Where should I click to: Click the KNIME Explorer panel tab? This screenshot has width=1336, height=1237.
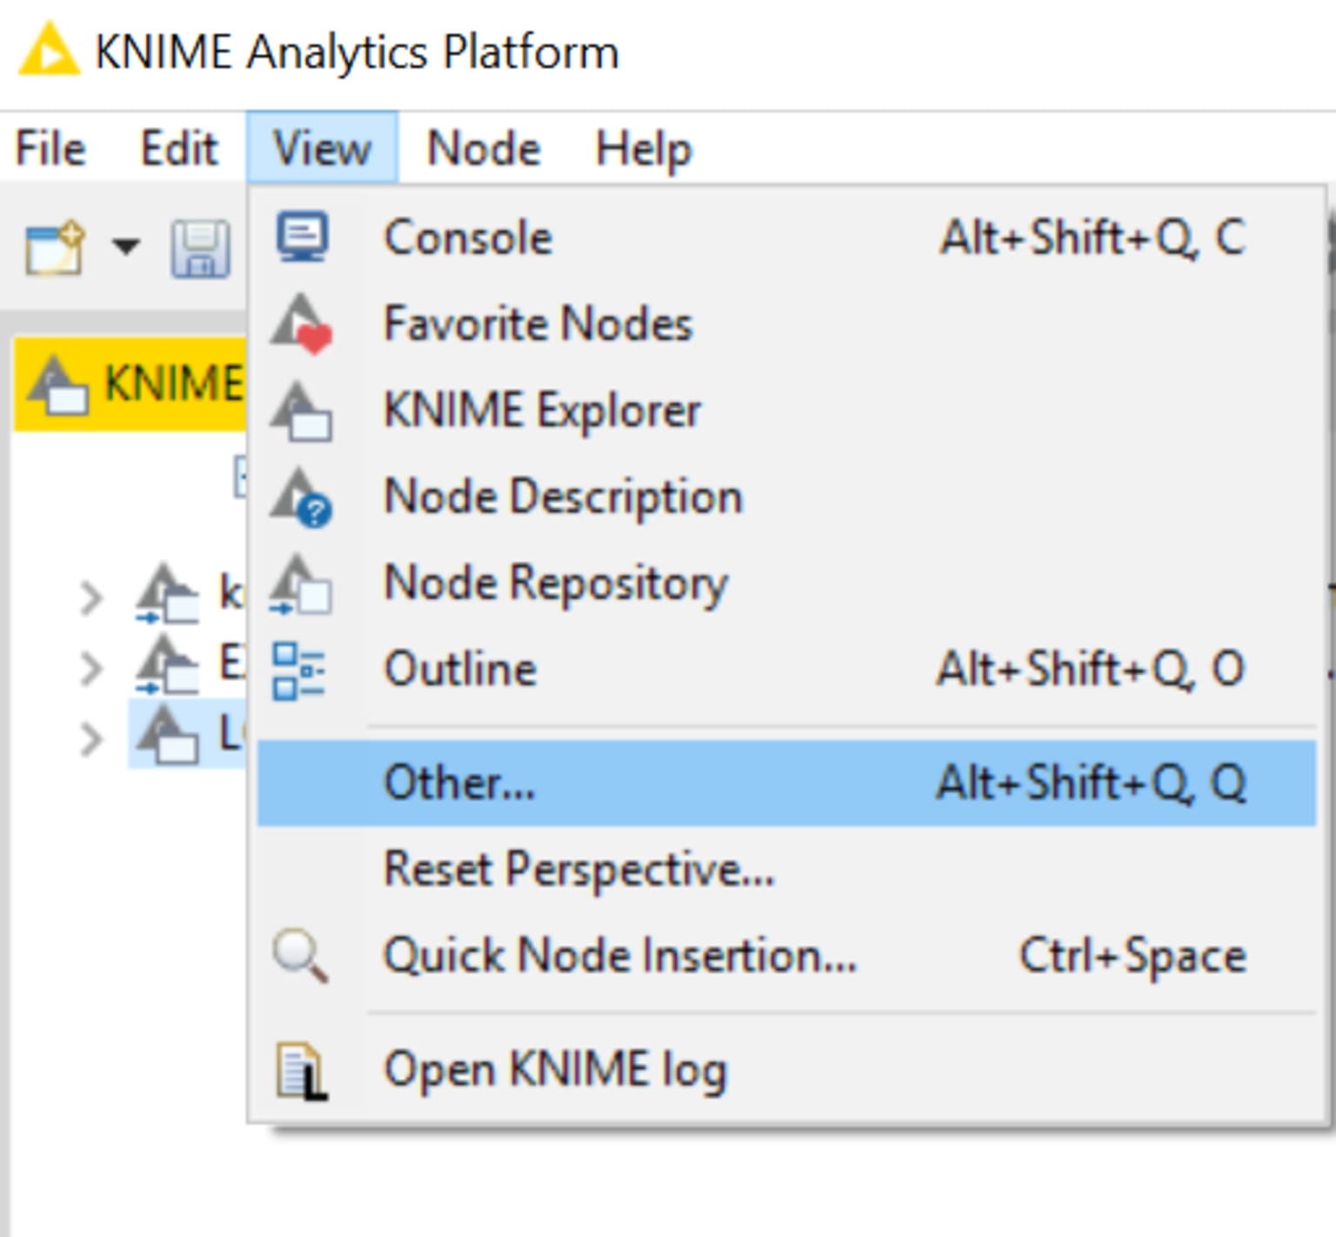[x=130, y=384]
